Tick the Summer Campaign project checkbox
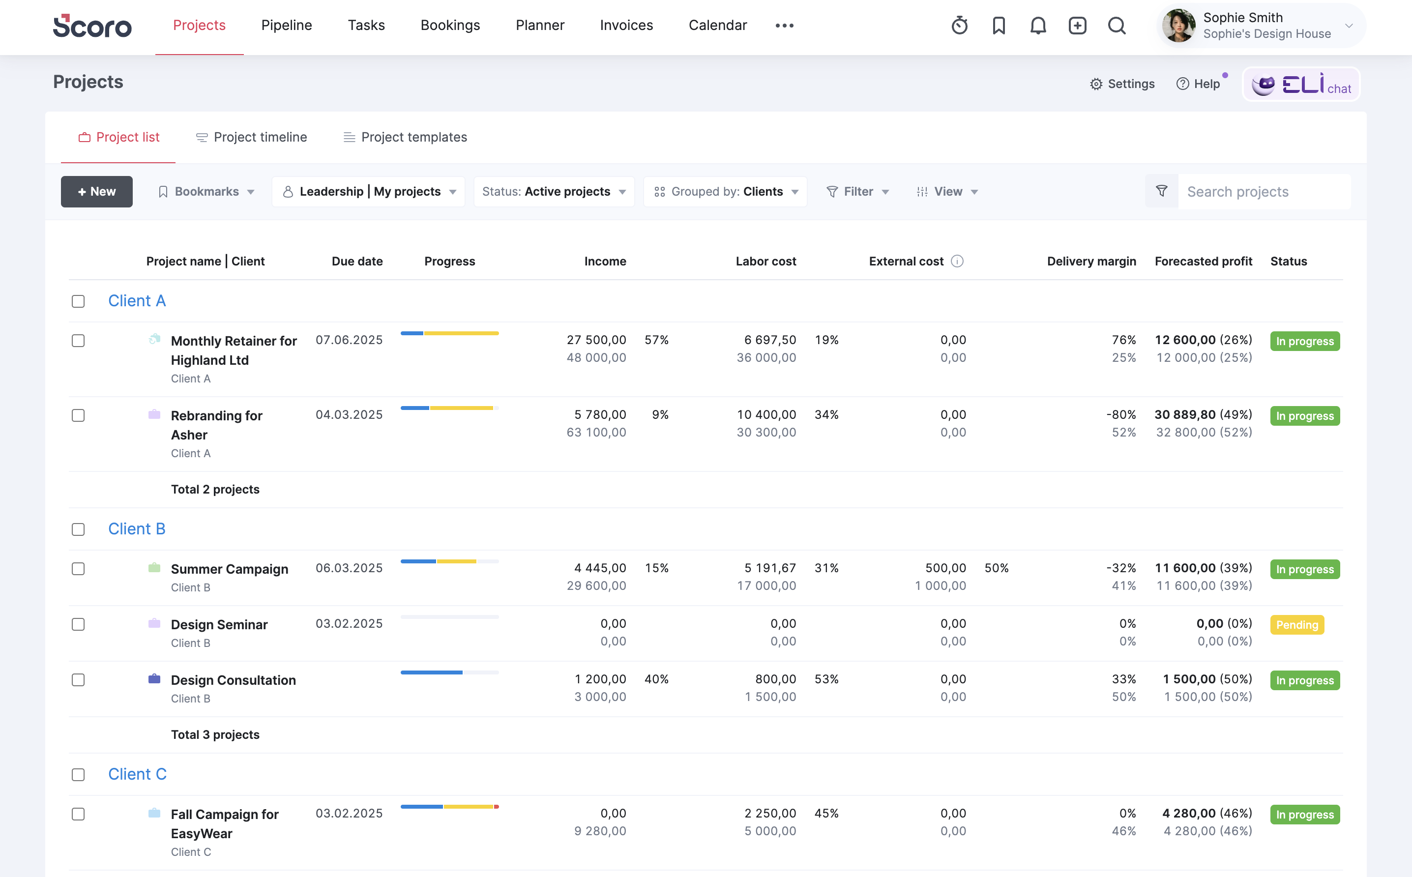The width and height of the screenshot is (1412, 877). click(78, 569)
